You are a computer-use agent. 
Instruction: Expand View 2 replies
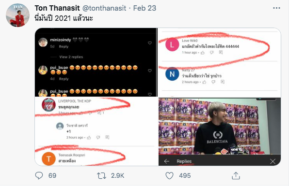71,57
